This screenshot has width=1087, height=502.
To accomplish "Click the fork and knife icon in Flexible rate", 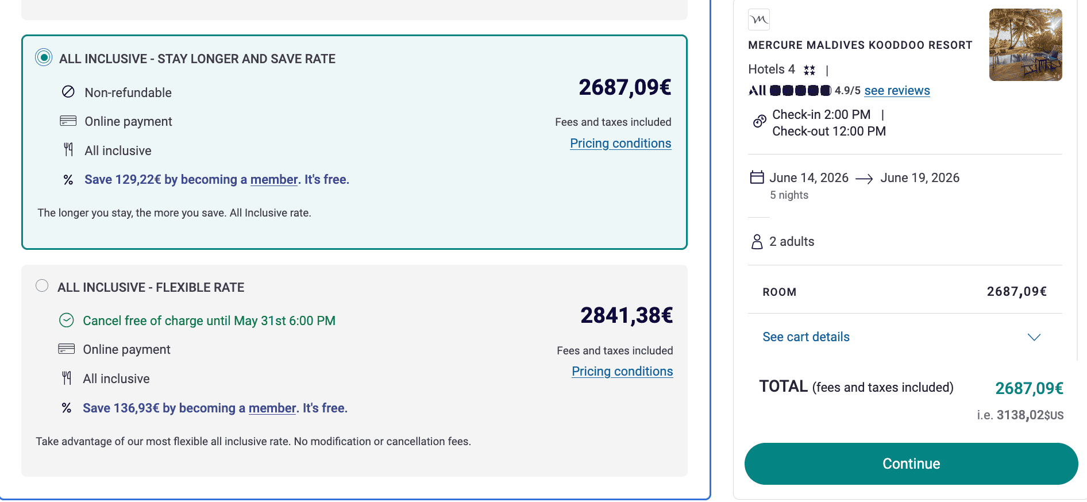I will point(67,378).
